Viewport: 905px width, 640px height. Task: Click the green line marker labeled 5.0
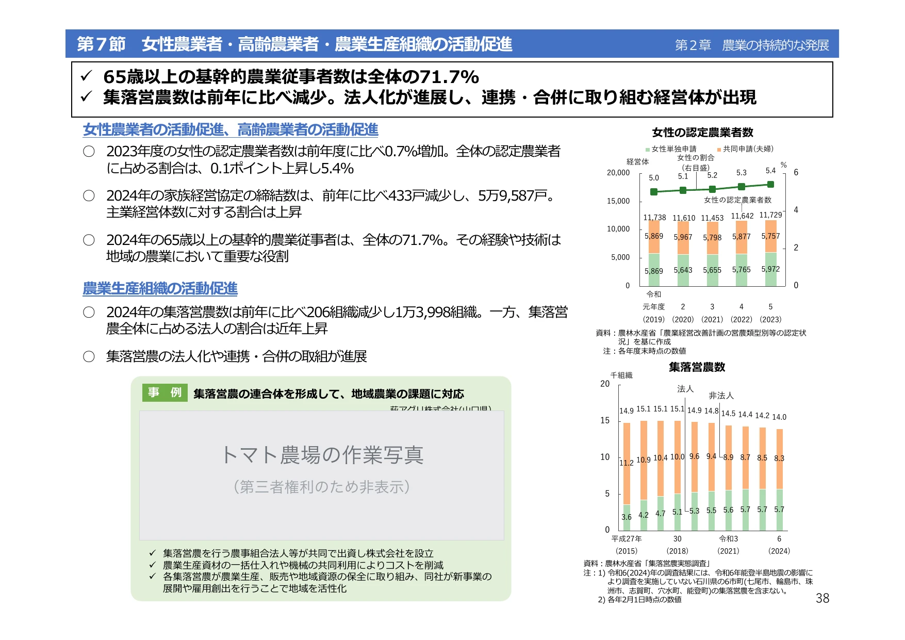click(654, 192)
